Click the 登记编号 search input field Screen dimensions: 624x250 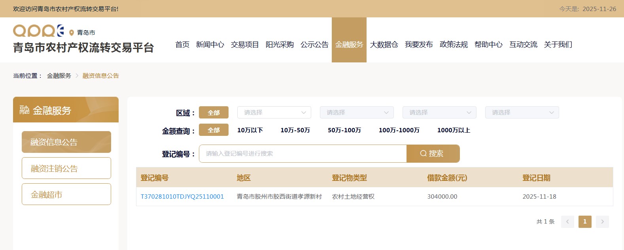[x=303, y=154]
